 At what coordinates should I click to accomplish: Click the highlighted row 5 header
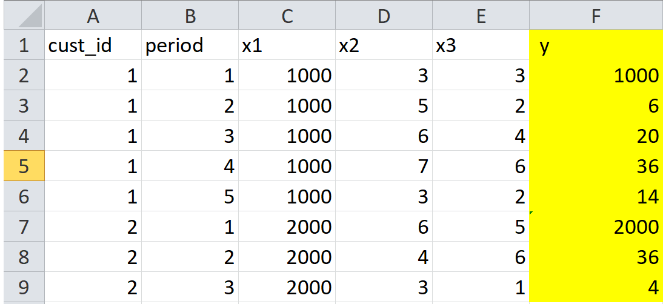[x=24, y=166]
